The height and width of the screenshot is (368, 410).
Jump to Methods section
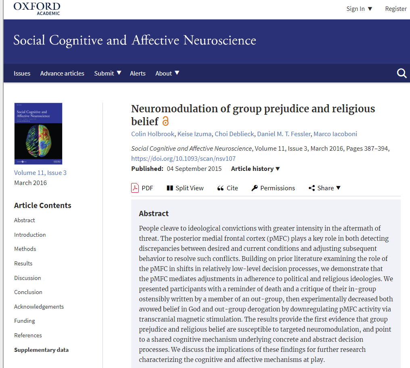(25, 249)
